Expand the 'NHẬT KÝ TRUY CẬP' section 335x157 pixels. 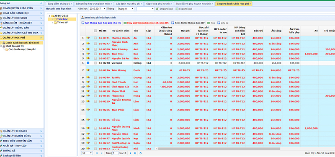pos(41,146)
